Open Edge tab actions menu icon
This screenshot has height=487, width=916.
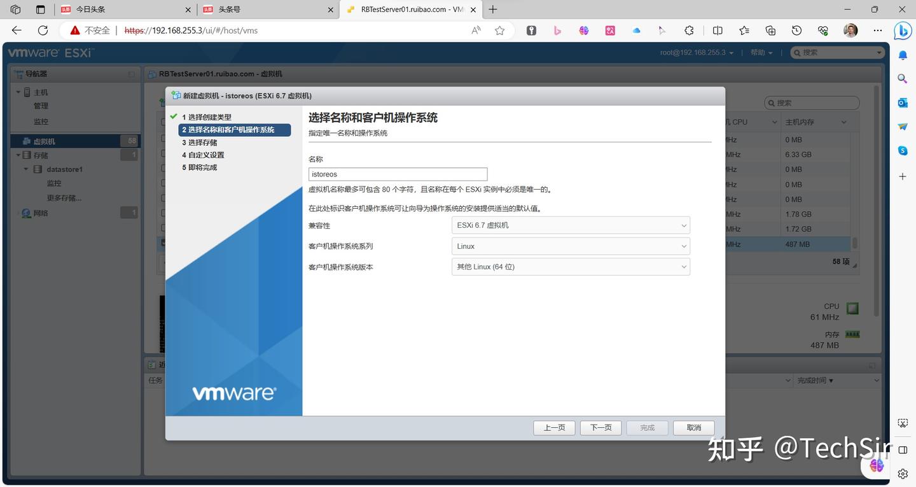(41, 10)
